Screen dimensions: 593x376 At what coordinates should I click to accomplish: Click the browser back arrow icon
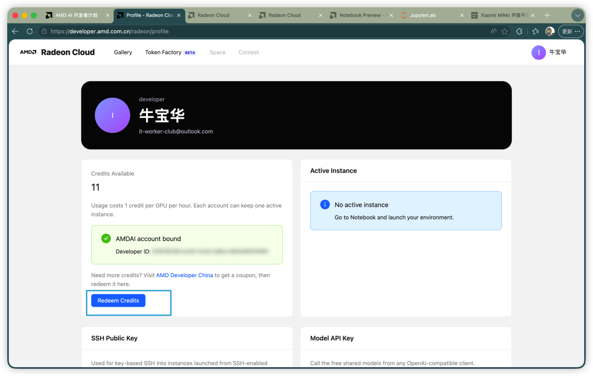click(x=15, y=31)
